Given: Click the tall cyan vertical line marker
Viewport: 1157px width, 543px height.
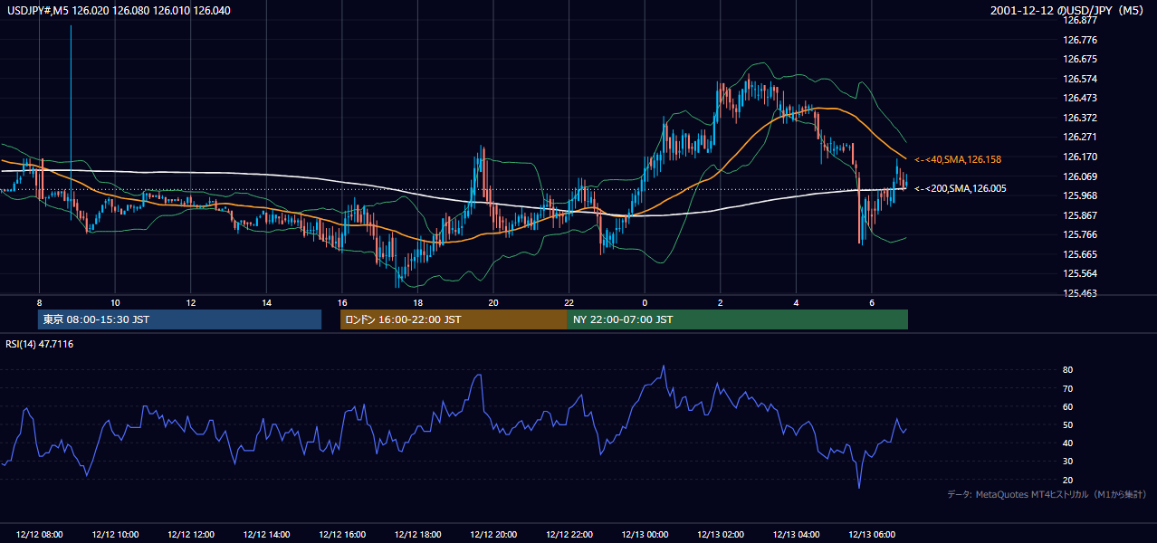Looking at the screenshot, I should pyautogui.click(x=71, y=121).
